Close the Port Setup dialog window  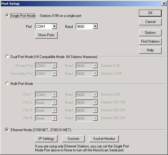click(164, 4)
